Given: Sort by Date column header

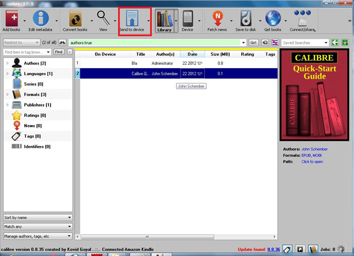Looking at the screenshot, I should tap(192, 54).
